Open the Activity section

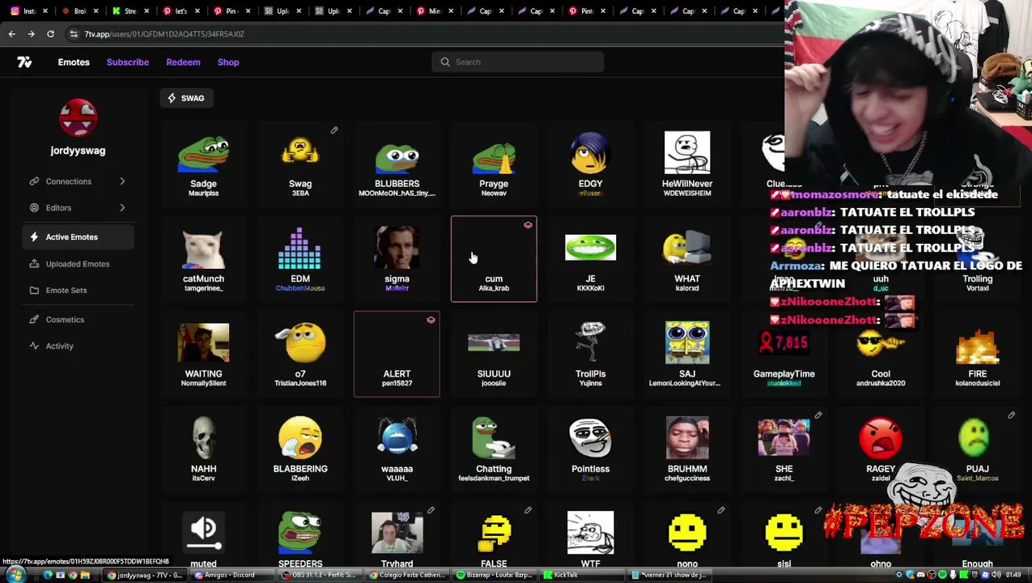coord(78,346)
